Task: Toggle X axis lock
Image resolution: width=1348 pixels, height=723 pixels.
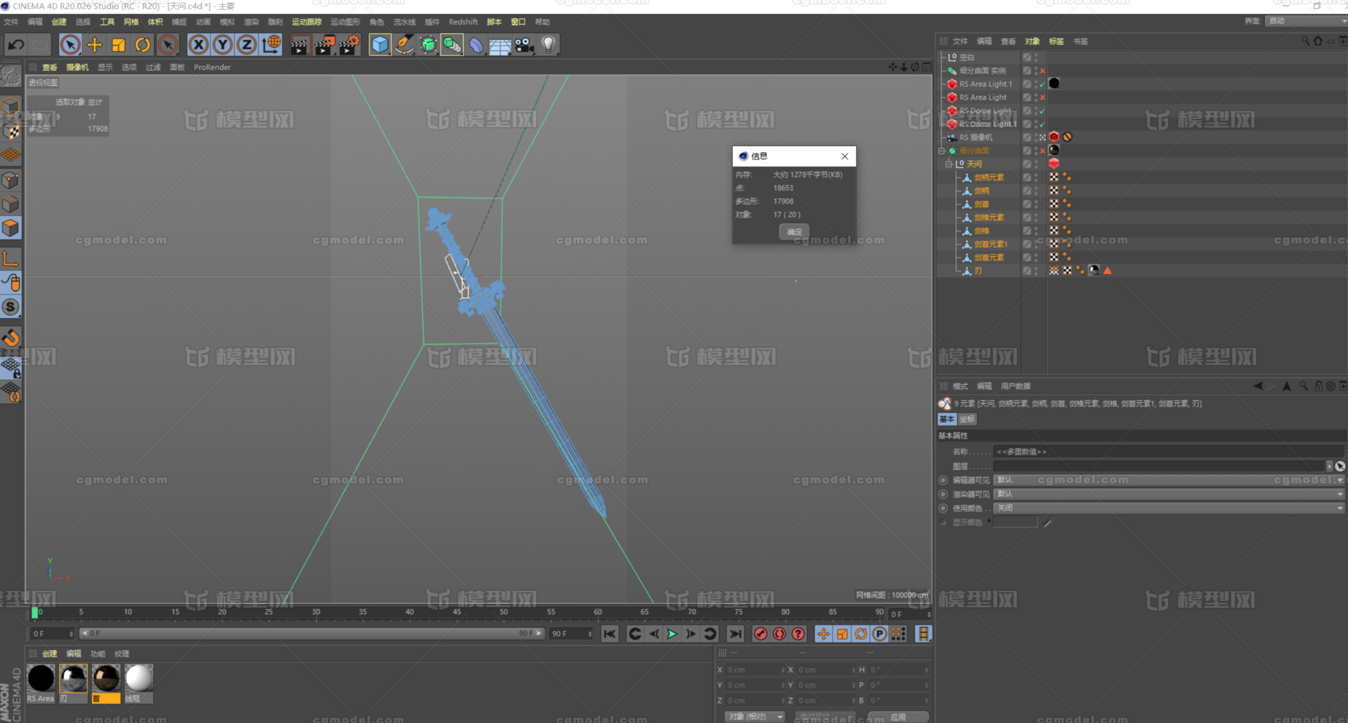Action: 199,45
